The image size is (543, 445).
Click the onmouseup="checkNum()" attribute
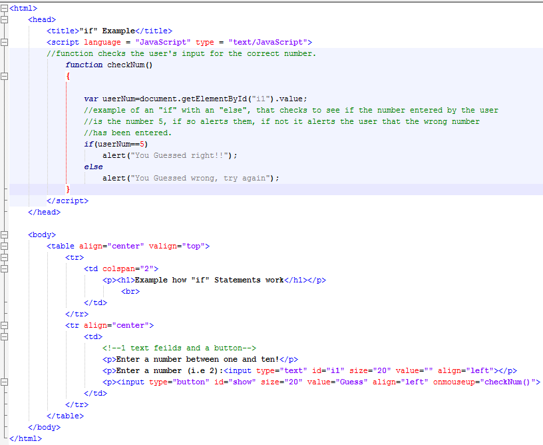(484, 382)
